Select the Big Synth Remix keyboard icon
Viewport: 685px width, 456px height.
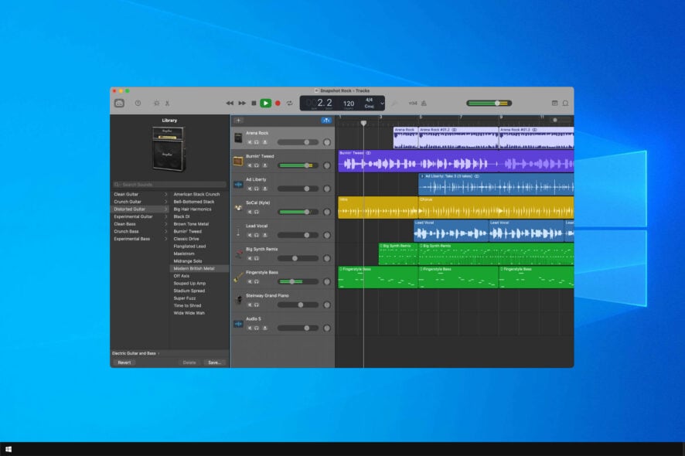(238, 254)
